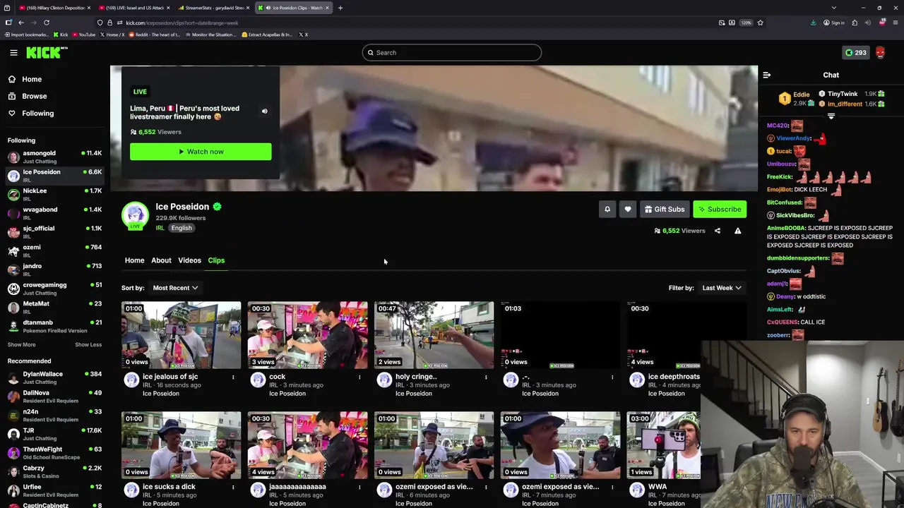Open the YouTube bookmark

pyautogui.click(x=84, y=35)
